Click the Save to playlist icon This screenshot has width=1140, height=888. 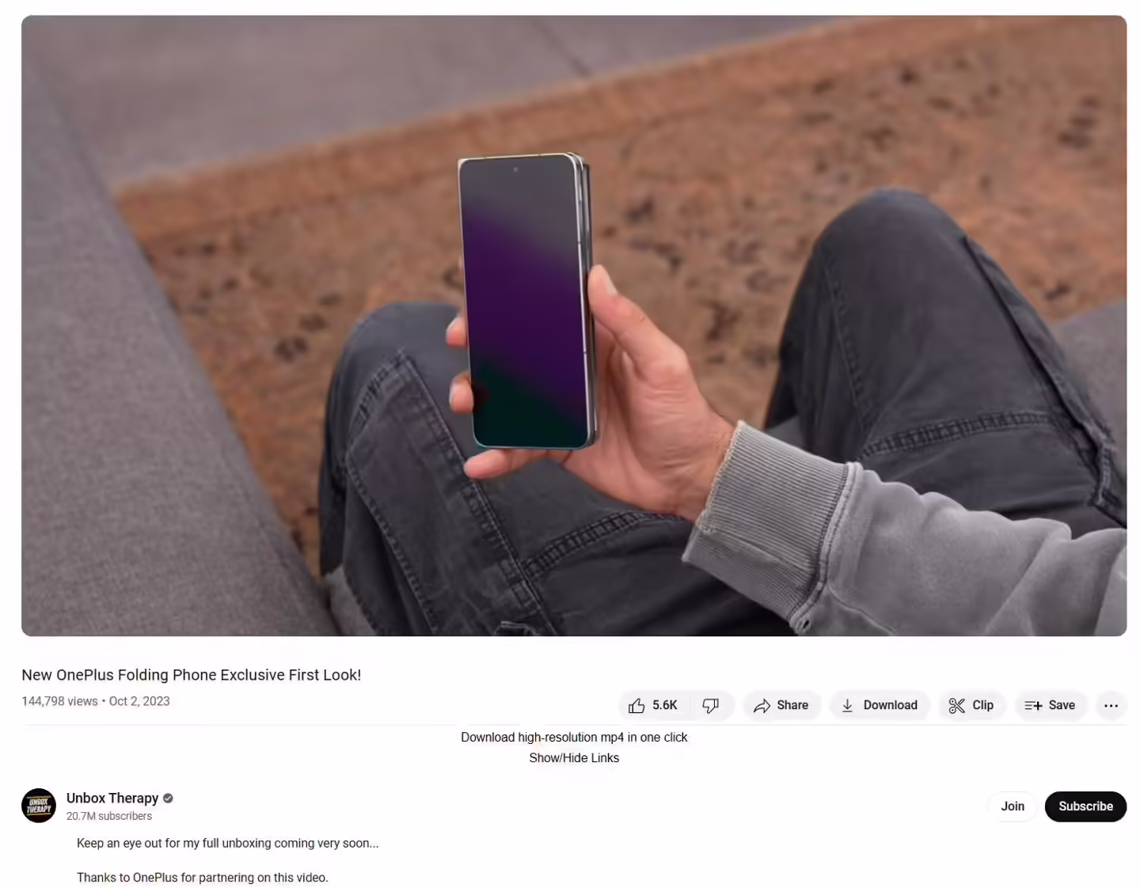[1033, 705]
